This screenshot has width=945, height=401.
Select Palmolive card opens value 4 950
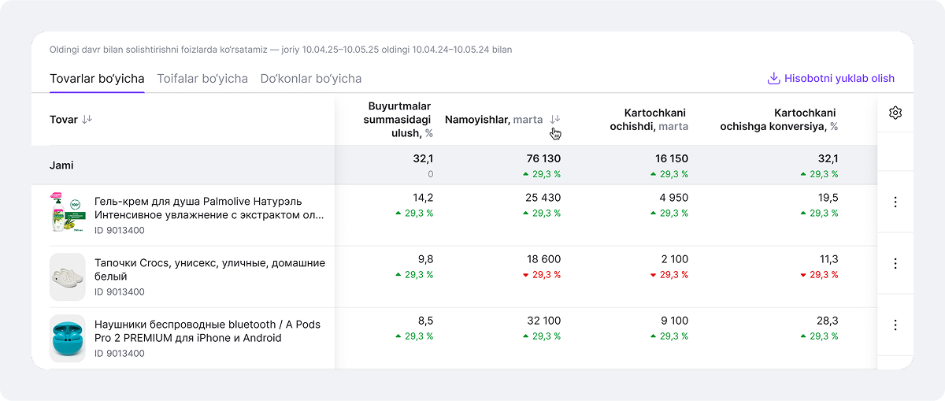[x=673, y=198]
